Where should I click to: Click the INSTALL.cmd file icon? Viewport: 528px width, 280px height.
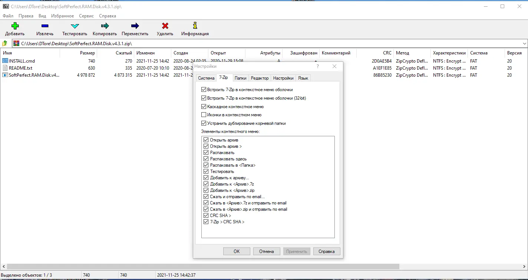coord(5,61)
